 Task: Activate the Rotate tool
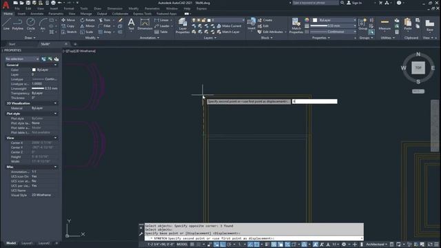[x=88, y=20]
